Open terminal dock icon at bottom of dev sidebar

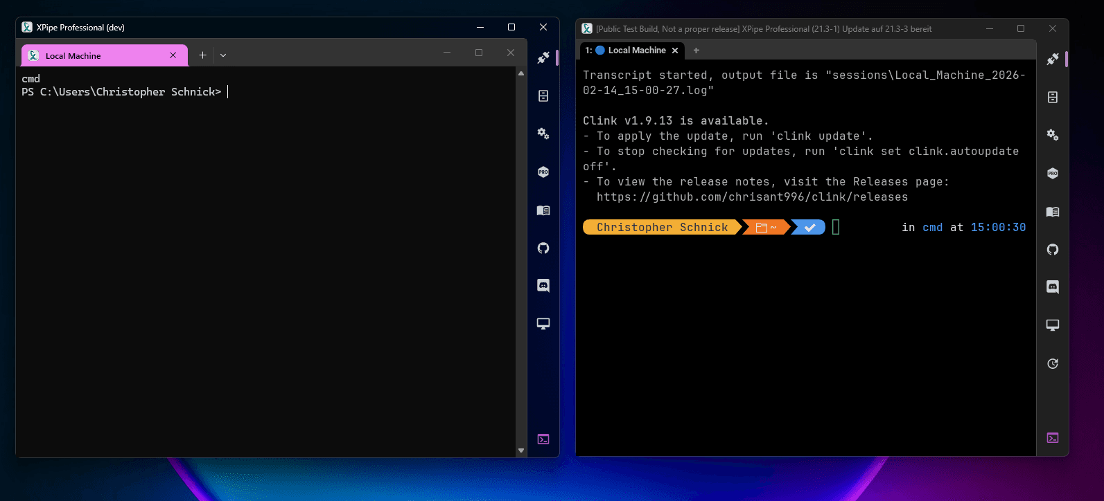click(543, 439)
